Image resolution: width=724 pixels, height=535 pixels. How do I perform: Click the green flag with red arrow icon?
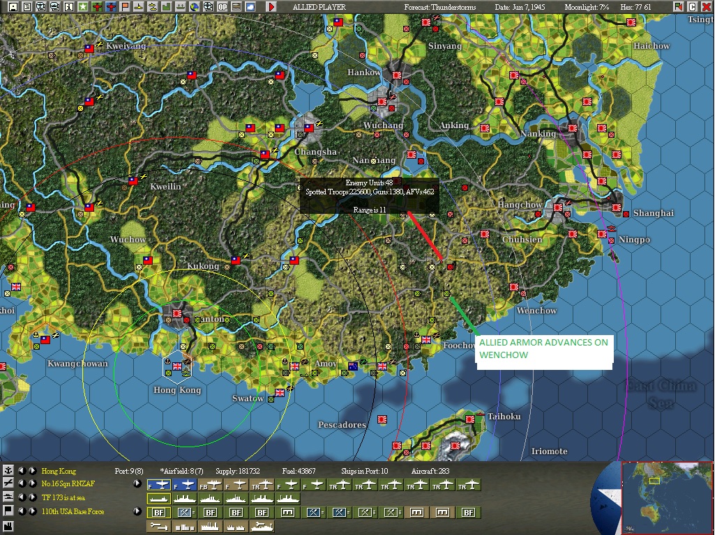[x=678, y=7]
